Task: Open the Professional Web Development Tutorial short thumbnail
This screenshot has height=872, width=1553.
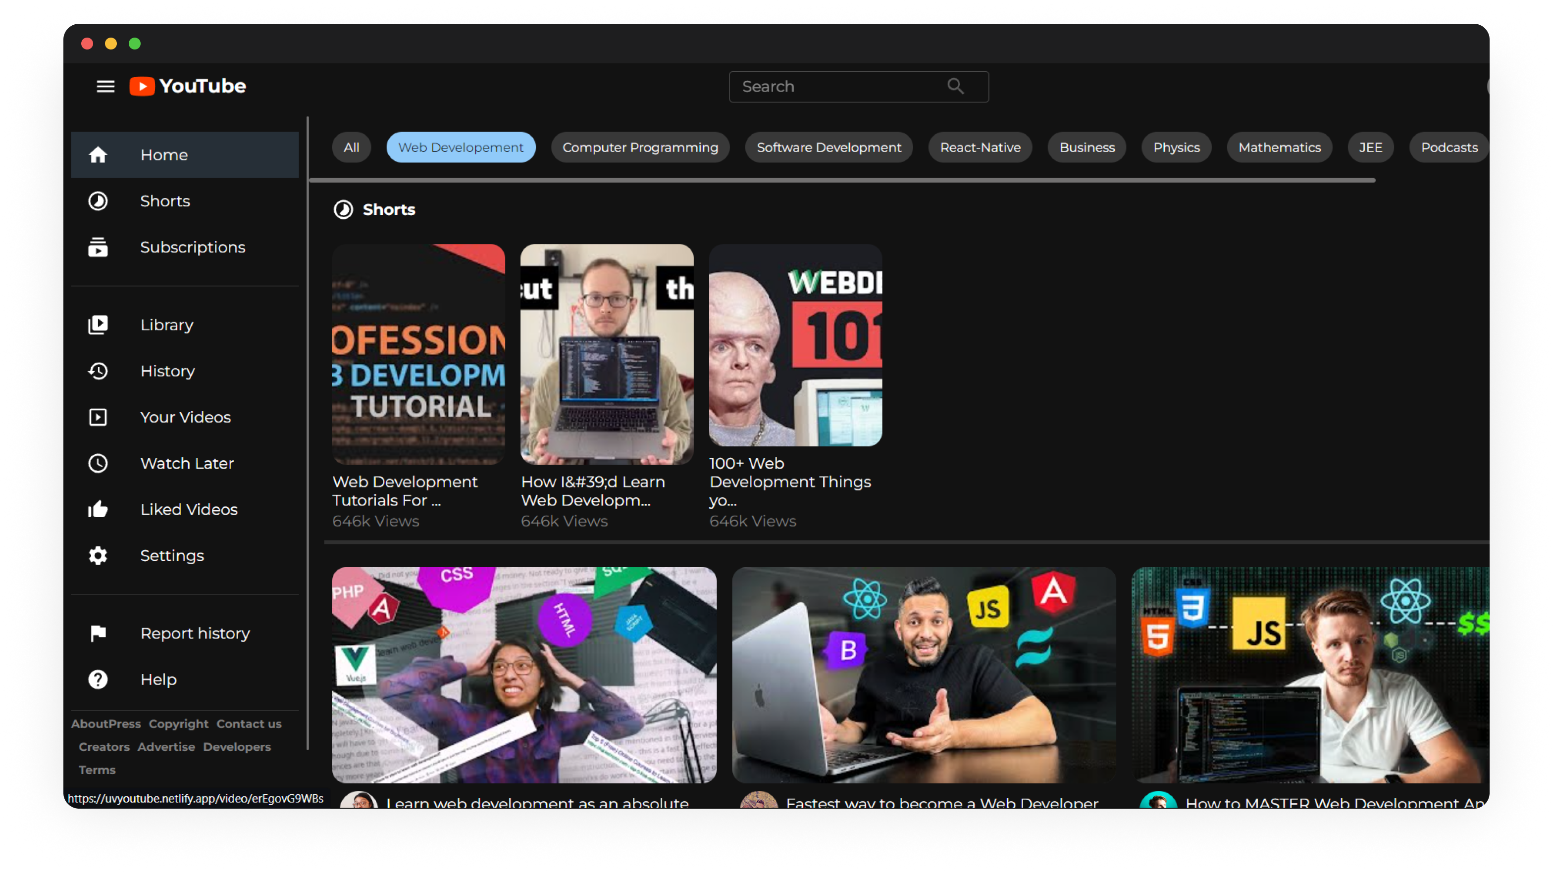Action: pyautogui.click(x=418, y=354)
